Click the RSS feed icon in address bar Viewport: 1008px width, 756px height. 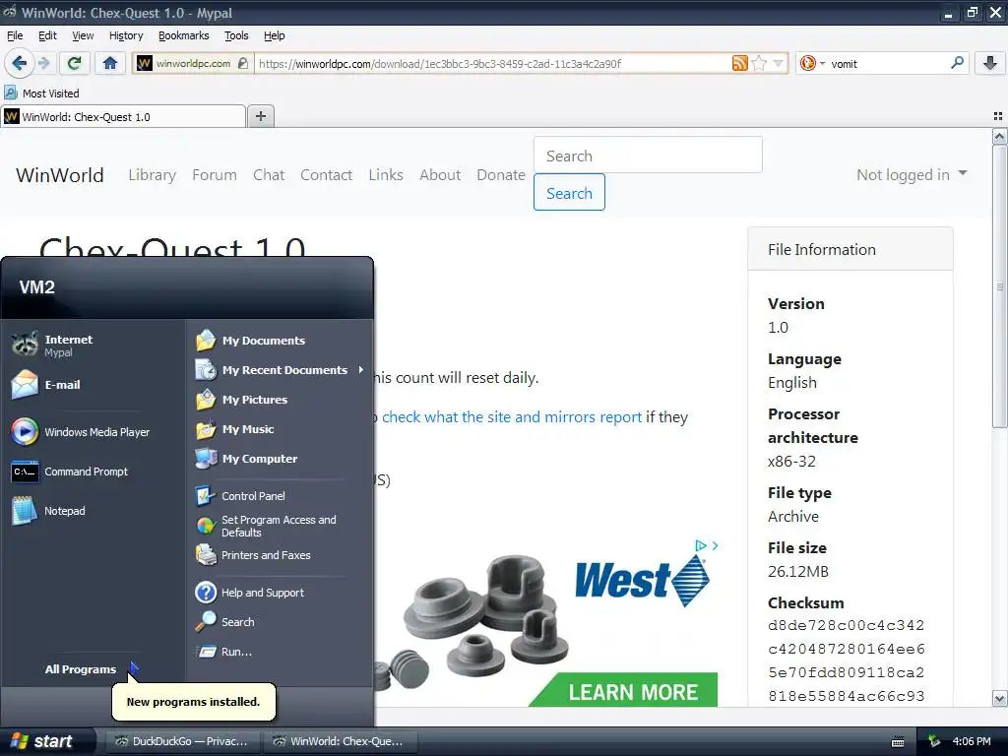tap(740, 63)
